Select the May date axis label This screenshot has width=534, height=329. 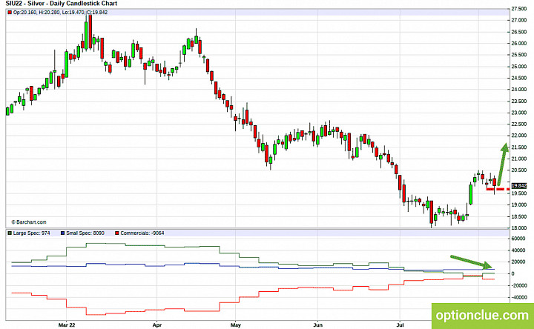pyautogui.click(x=235, y=325)
